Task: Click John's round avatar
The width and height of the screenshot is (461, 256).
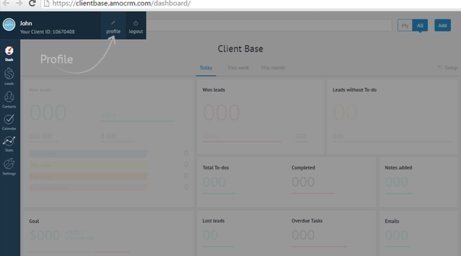Action: pyautogui.click(x=9, y=24)
